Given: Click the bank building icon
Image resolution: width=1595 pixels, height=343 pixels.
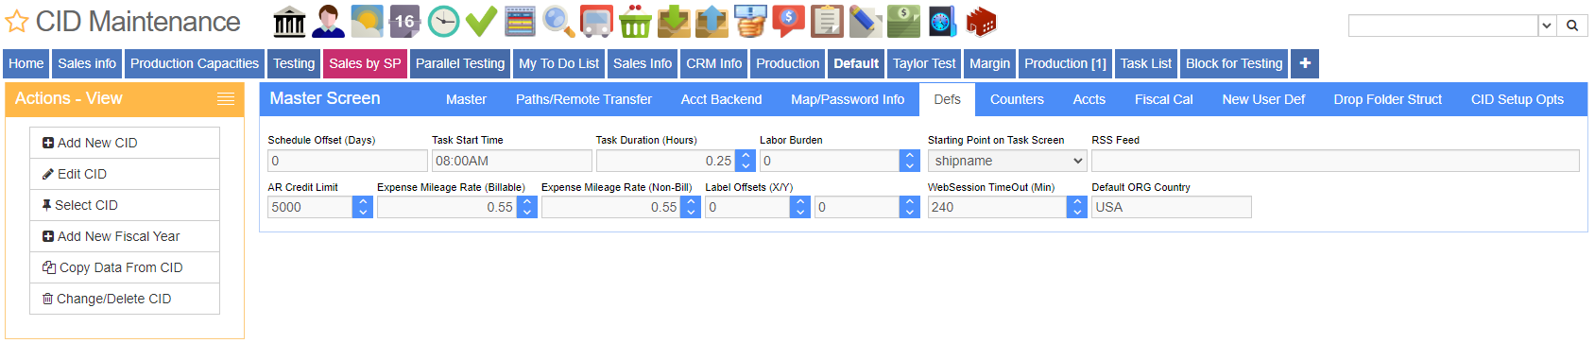Looking at the screenshot, I should pos(289,22).
